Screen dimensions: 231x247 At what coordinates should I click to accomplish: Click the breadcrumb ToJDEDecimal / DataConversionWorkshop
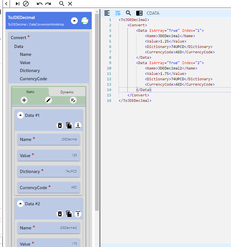coord(36,24)
